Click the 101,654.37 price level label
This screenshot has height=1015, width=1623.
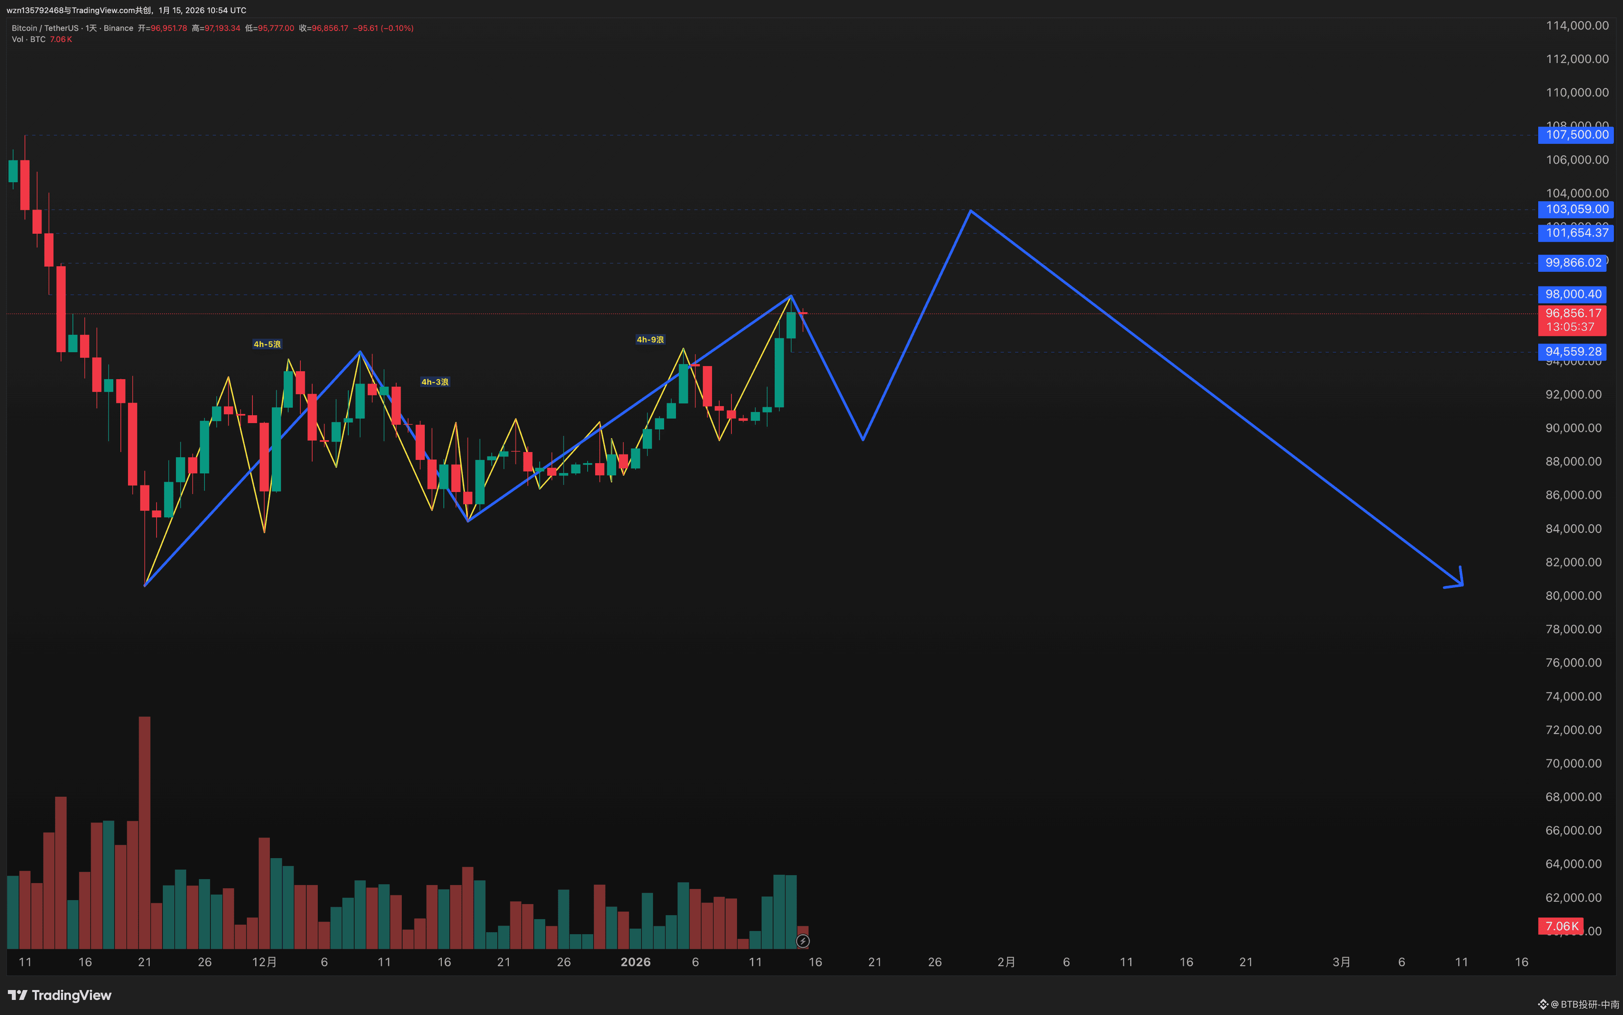pyautogui.click(x=1576, y=233)
